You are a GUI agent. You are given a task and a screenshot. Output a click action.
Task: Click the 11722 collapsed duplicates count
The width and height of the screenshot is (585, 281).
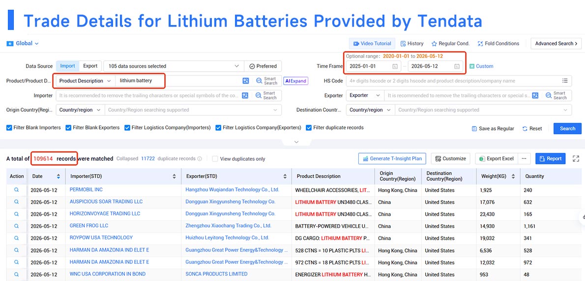(148, 158)
